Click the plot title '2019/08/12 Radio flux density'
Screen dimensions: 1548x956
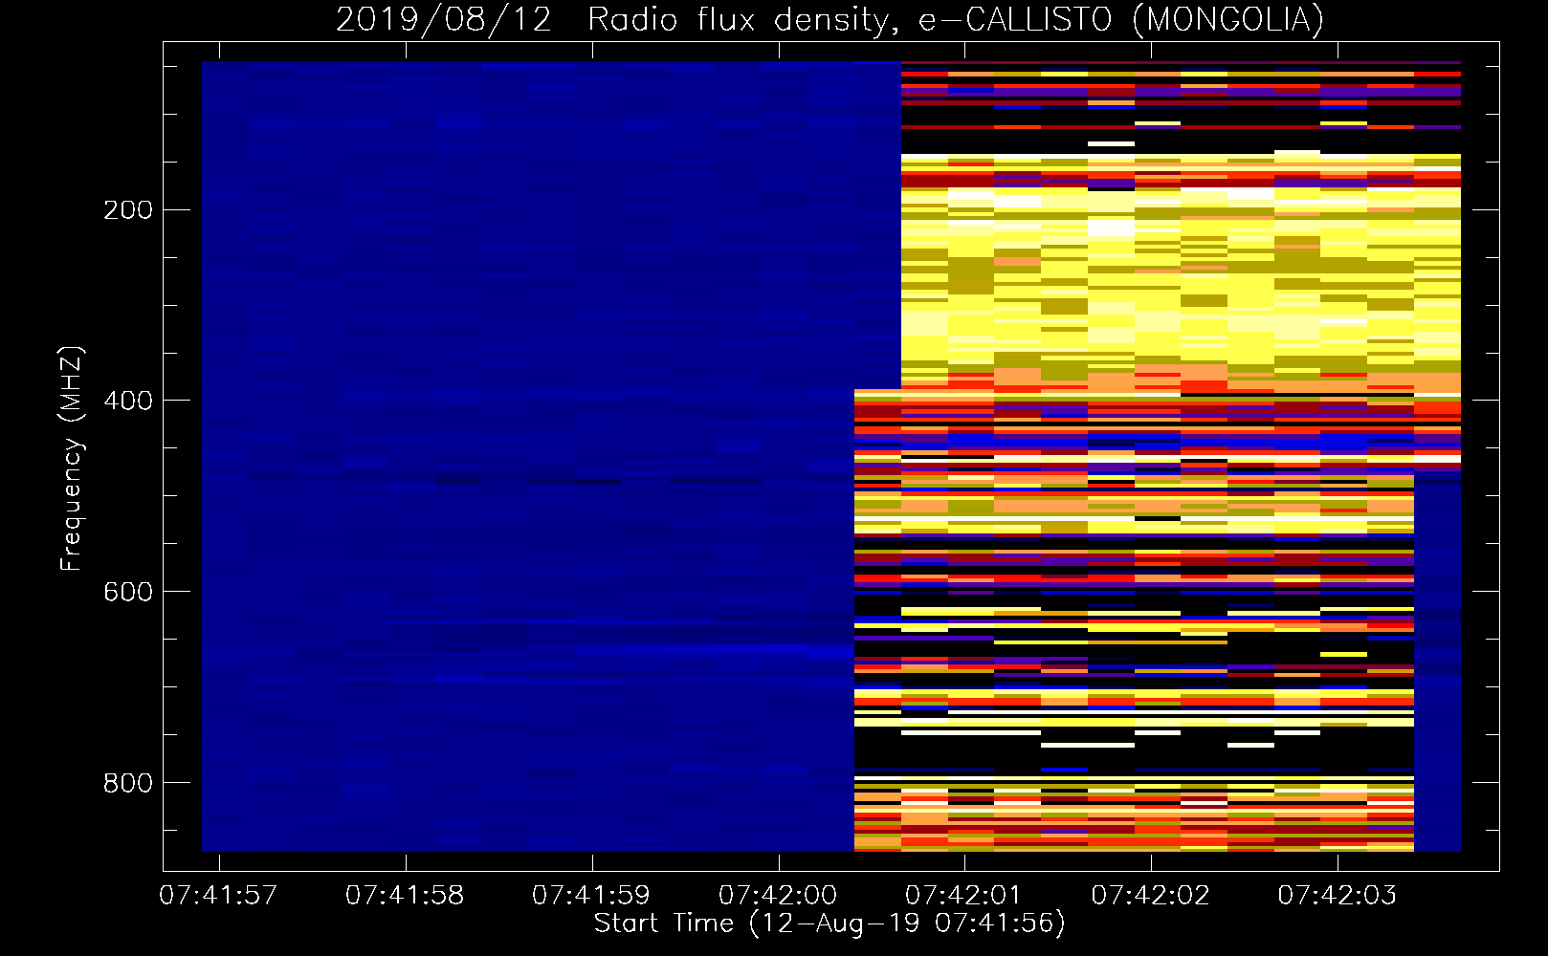tap(616, 20)
